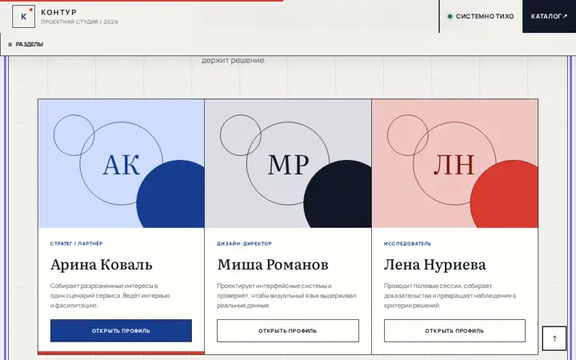The width and height of the screenshot is (576, 360).
Task: Open Лена Нуриева's profile
Action: tap(454, 330)
